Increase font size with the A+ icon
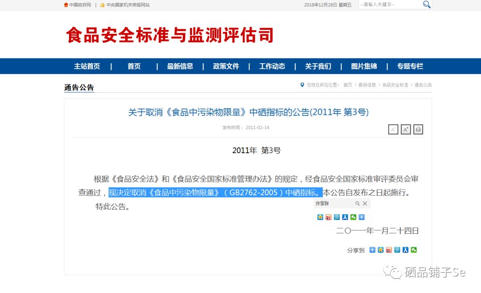 pos(406,130)
